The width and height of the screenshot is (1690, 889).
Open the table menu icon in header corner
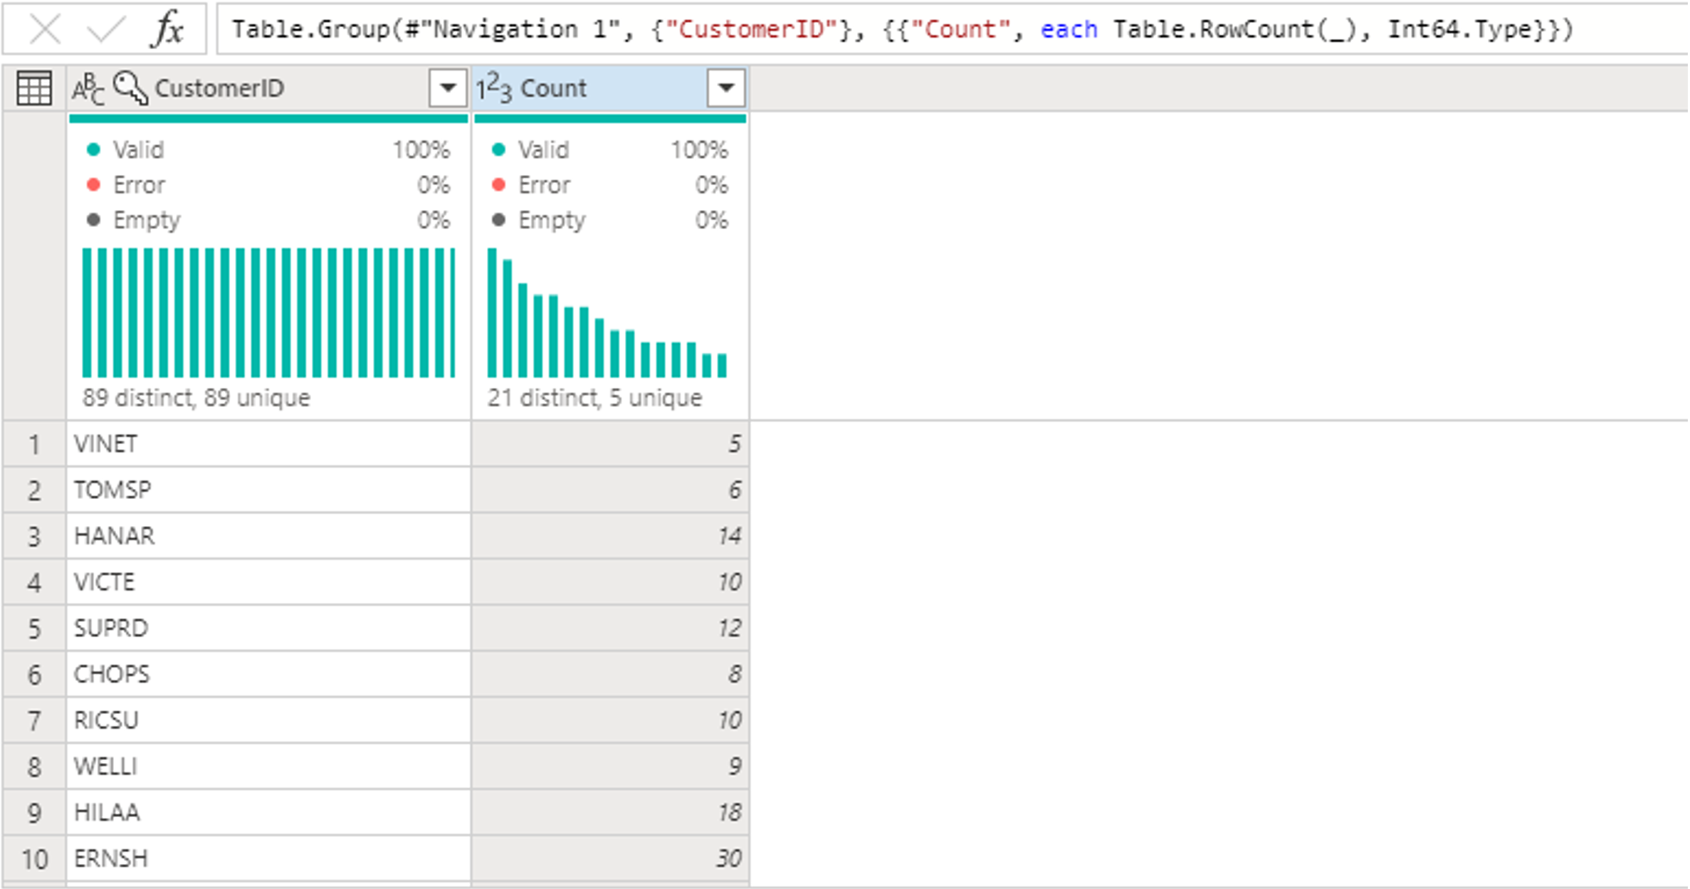33,88
